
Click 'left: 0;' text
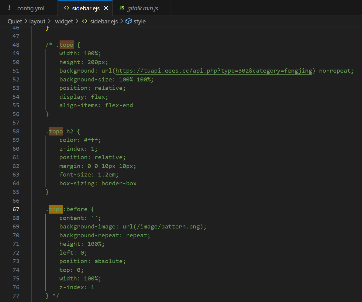pyautogui.click(x=73, y=252)
